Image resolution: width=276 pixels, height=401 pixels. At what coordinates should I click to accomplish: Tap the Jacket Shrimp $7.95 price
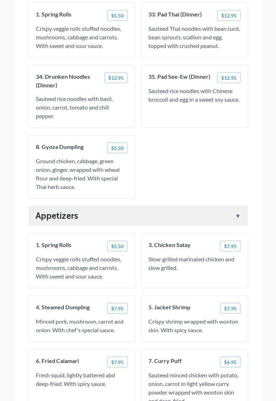230,308
